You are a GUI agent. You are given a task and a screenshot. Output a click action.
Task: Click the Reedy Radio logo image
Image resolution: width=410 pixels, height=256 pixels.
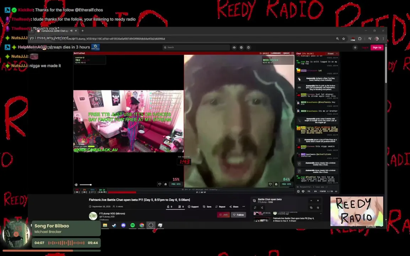point(357,211)
